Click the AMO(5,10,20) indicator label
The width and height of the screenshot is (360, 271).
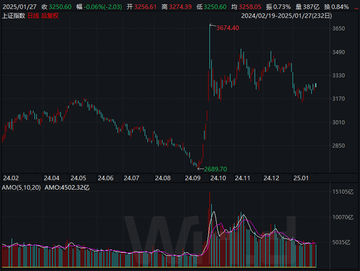[x=22, y=188]
